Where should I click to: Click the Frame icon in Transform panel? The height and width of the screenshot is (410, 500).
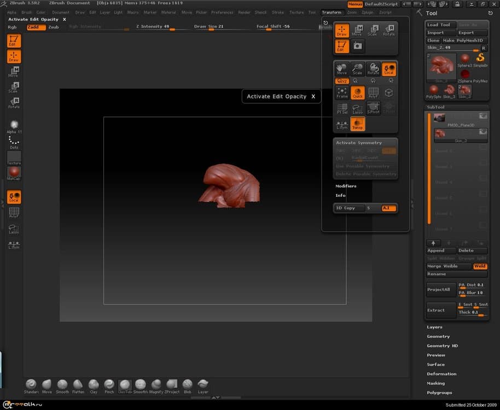342,92
